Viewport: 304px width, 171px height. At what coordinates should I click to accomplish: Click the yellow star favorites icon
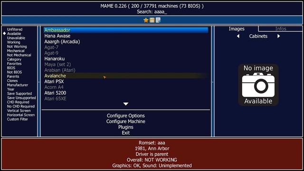click(146, 20)
